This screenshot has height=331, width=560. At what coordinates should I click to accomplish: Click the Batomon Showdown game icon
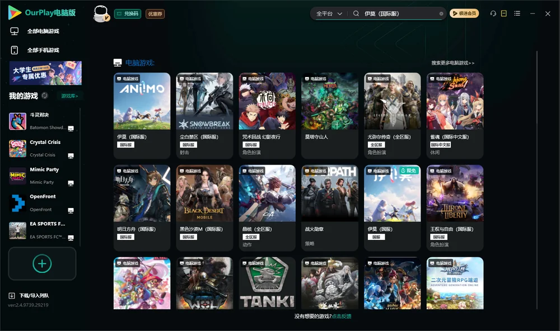click(17, 121)
